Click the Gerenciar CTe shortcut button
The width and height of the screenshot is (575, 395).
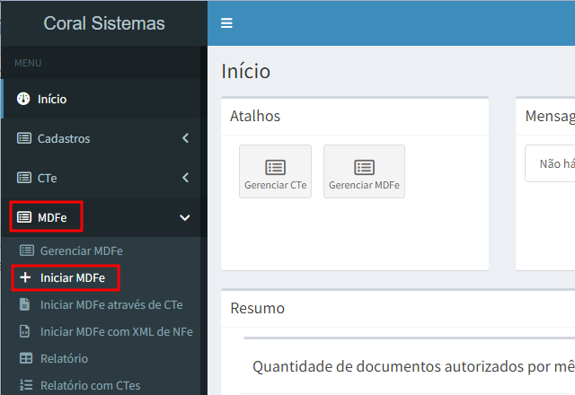(275, 171)
